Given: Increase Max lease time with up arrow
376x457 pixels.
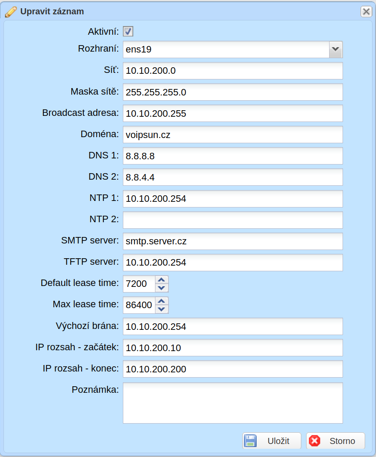Looking at the screenshot, I should click(162, 301).
